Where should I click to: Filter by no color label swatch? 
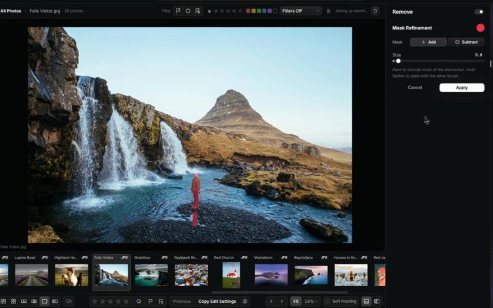click(x=275, y=11)
